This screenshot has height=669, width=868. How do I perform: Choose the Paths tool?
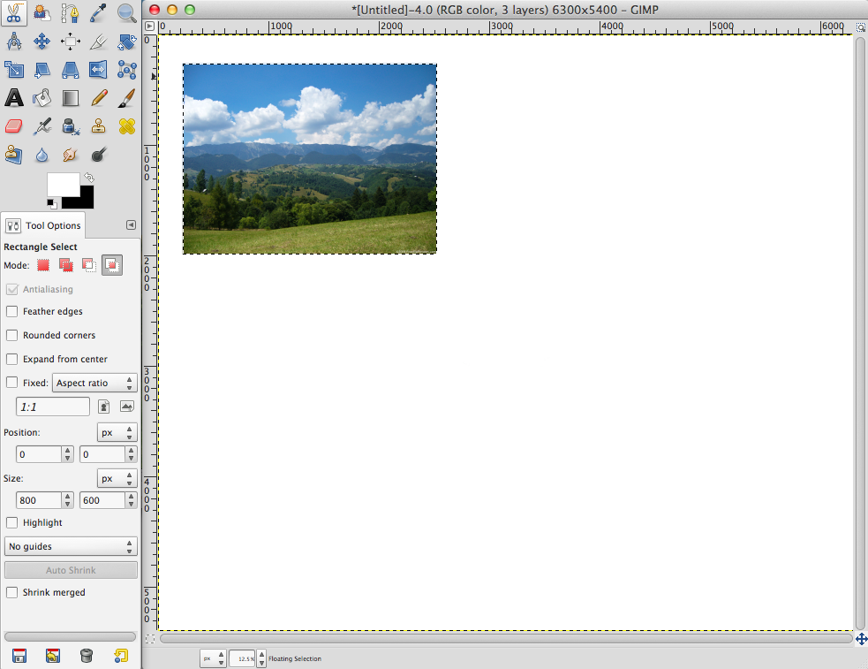tap(71, 12)
